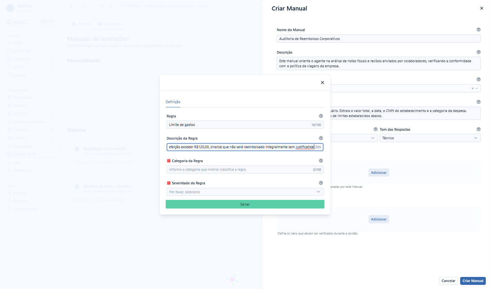Expand the Tom das Respostas dropdown showing Técnico

click(430, 138)
